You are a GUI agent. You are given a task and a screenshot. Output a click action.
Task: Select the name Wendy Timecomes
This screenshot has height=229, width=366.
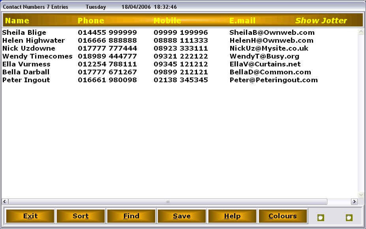pyautogui.click(x=38, y=57)
